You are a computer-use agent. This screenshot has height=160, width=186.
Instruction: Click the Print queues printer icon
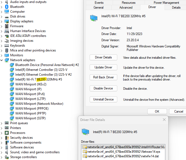[x=7, y=123]
